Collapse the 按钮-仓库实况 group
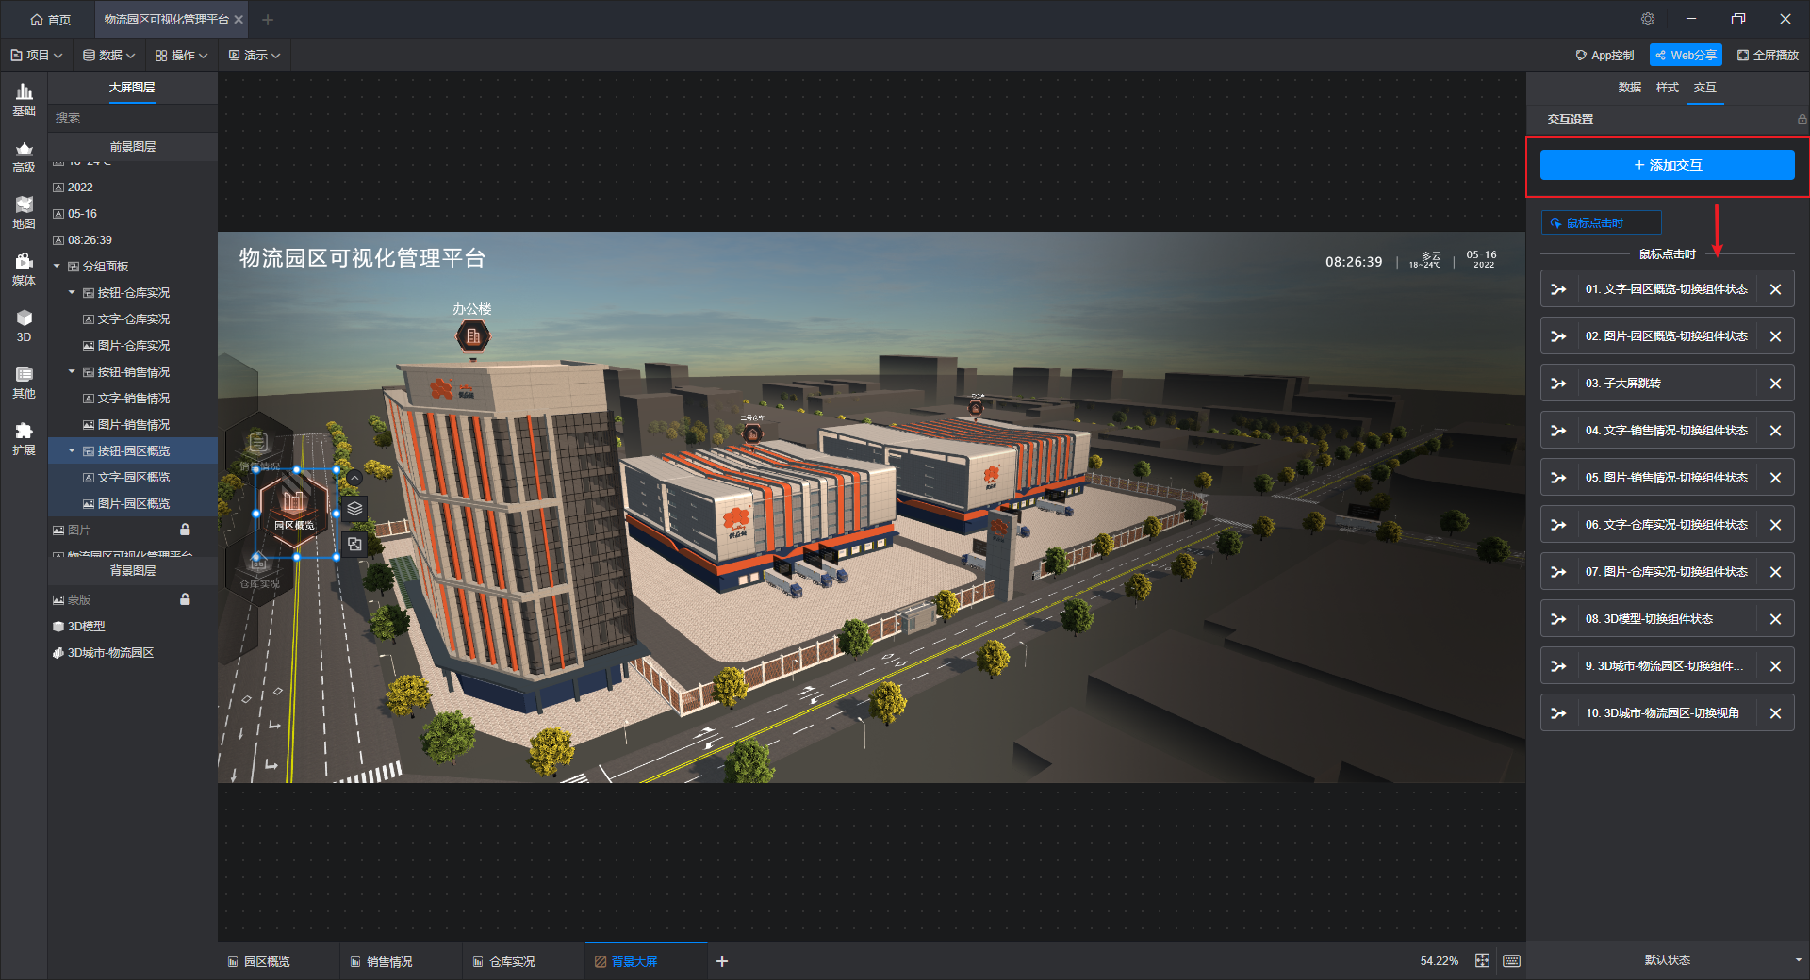Screen dimensions: 1810x980 point(72,292)
